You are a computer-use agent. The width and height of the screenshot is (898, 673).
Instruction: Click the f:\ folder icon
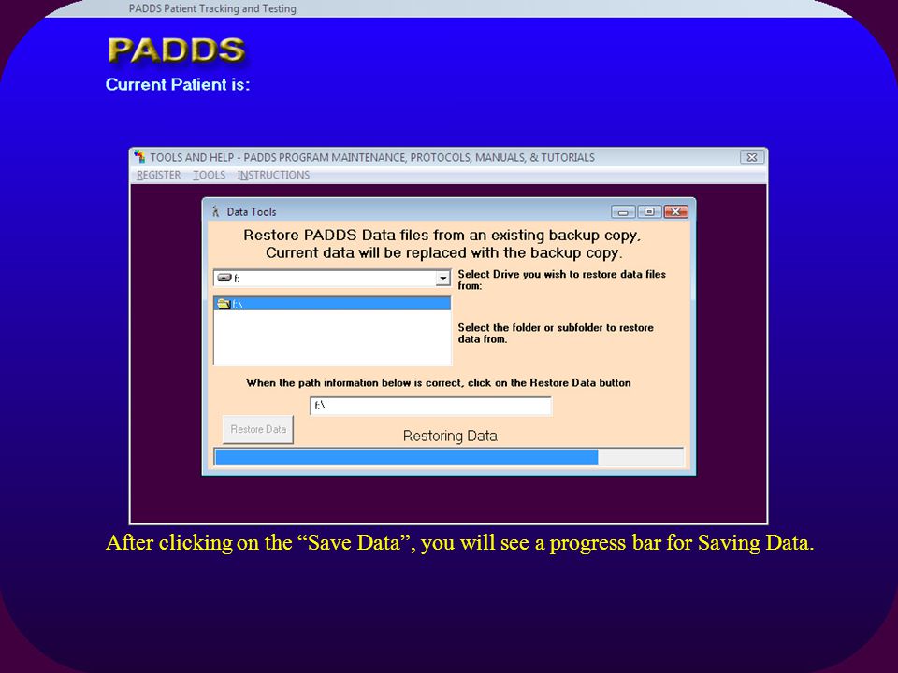[x=224, y=303]
